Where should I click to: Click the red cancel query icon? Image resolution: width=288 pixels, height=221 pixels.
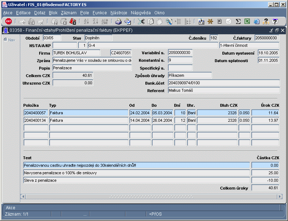pos(73,21)
